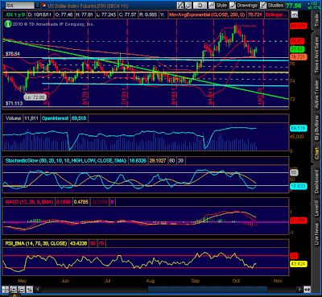Image resolution: width=322 pixels, height=297 pixels.
Task: Select the D daily aggregation button
Action: (200, 6)
